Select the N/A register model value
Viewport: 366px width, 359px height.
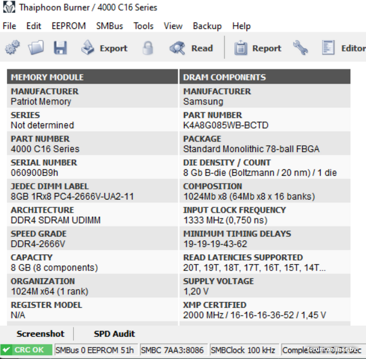18,315
